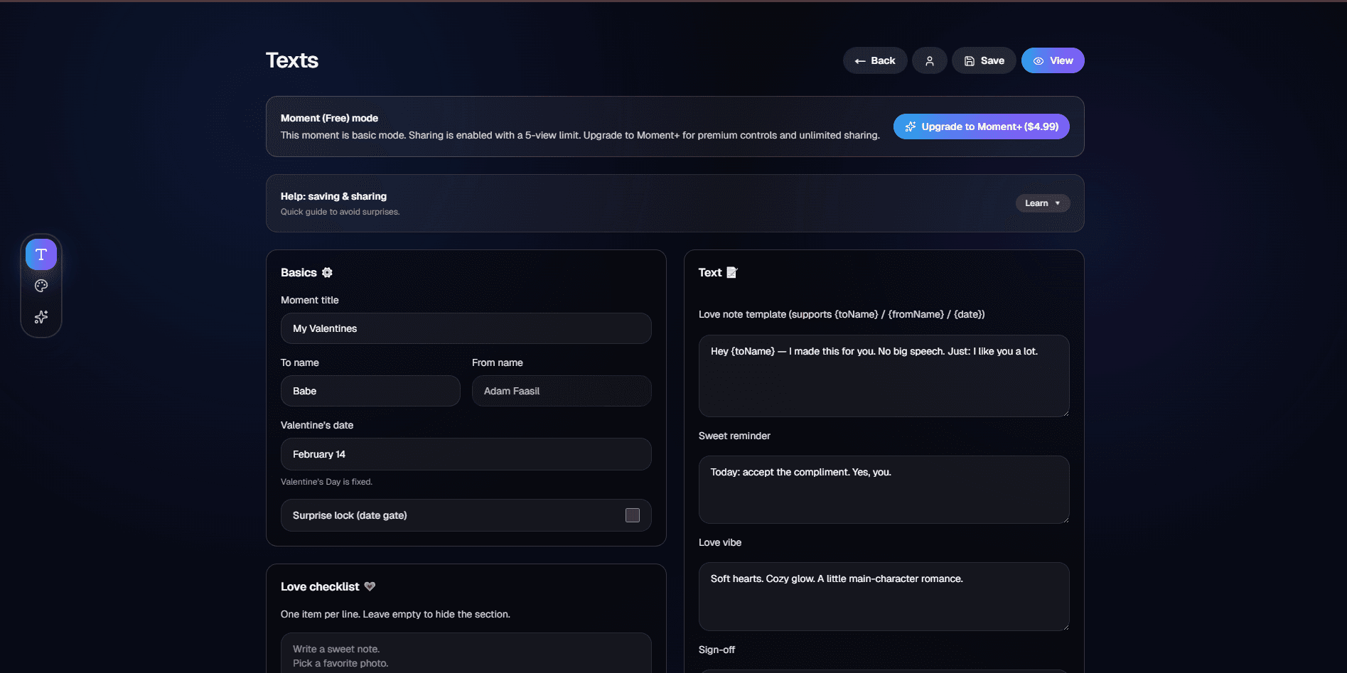1347x673 pixels.
Task: Click the memo icon next to the Text heading
Action: pos(733,272)
